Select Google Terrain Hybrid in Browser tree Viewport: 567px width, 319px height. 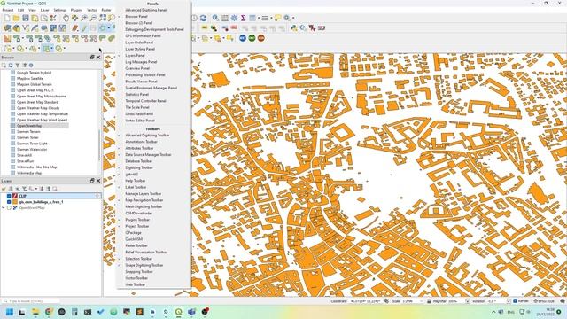click(34, 73)
